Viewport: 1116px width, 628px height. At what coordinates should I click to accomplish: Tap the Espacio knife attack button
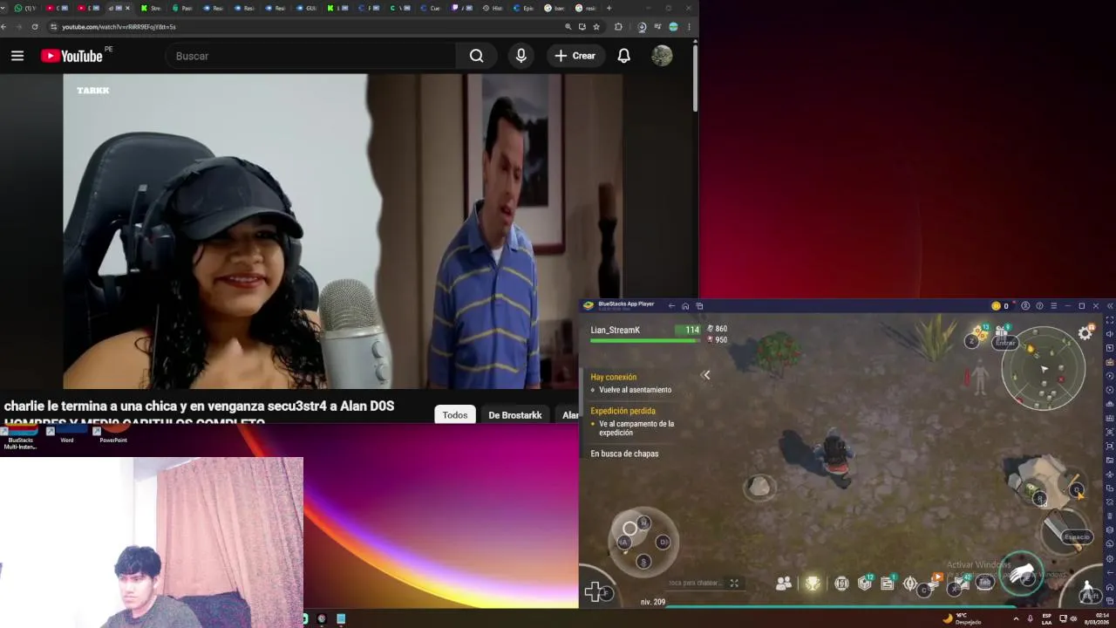[1065, 531]
